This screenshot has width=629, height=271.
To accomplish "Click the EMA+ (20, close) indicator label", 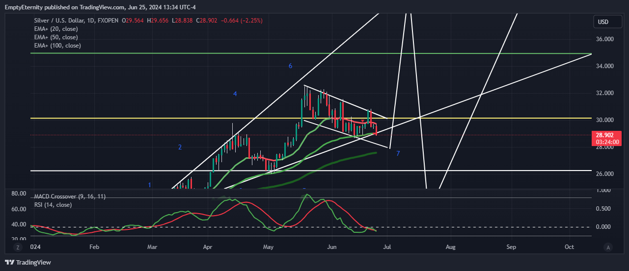I will coord(56,29).
